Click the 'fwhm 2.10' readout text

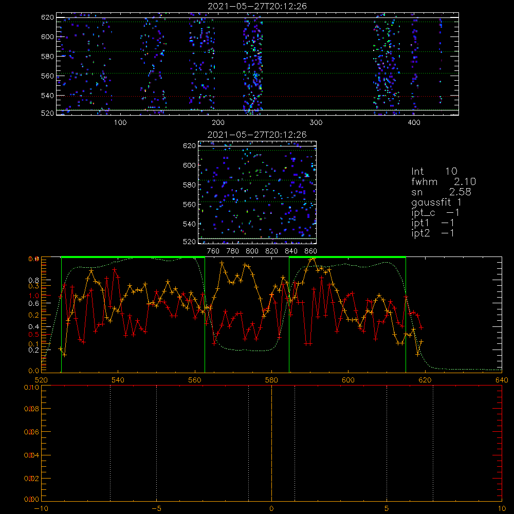[444, 181]
